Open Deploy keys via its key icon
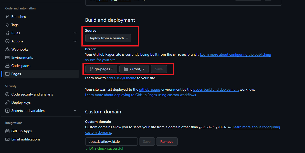The height and width of the screenshot is (153, 305). 7,102
